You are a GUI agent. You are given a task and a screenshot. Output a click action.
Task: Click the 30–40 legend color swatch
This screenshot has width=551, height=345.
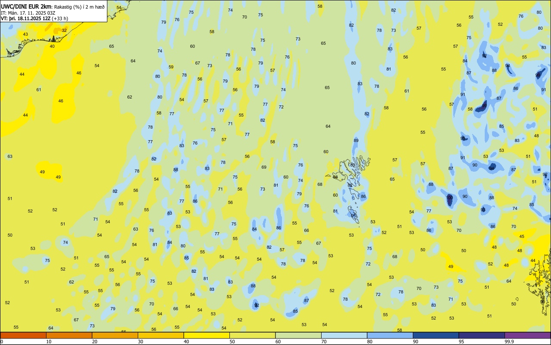[161, 335]
